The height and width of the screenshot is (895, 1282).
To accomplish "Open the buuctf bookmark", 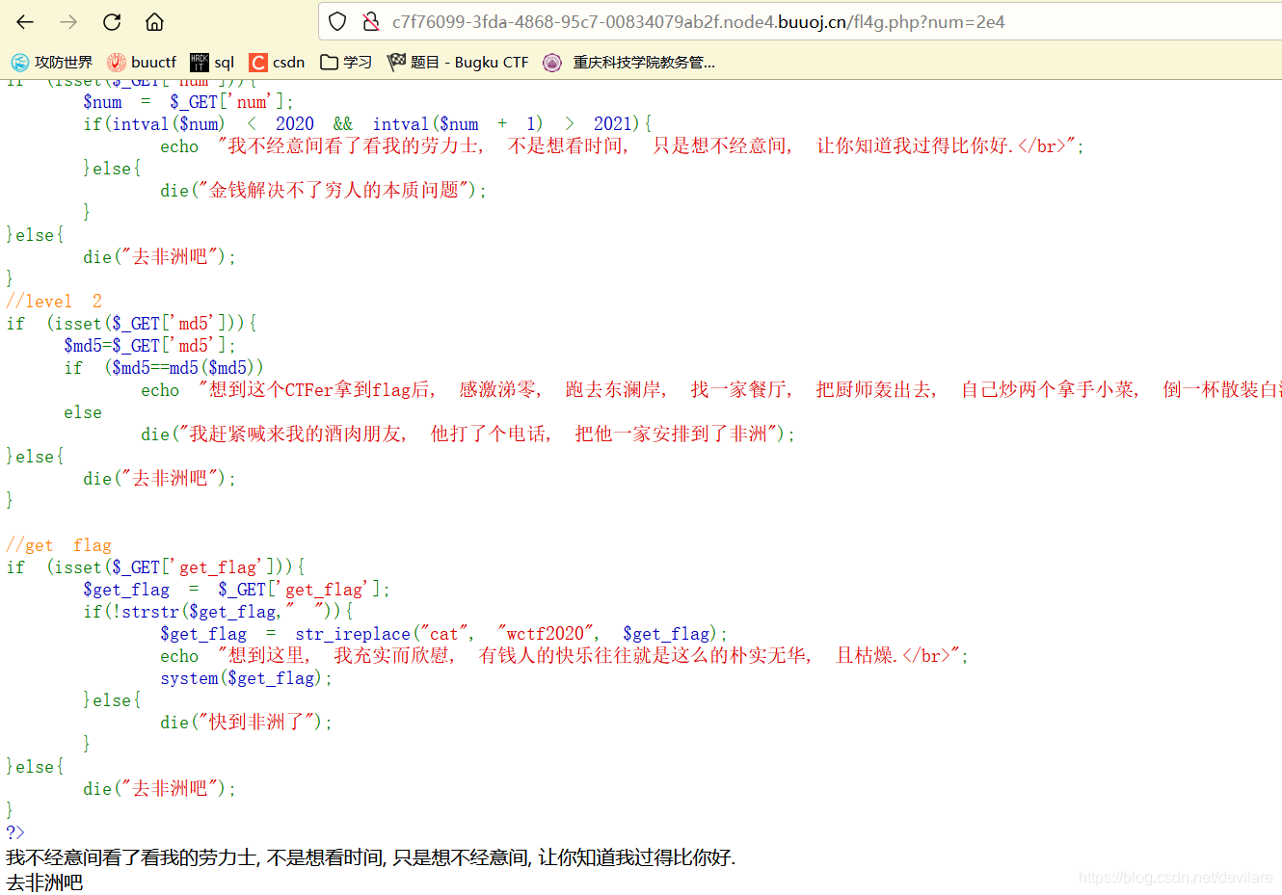I will [x=142, y=62].
